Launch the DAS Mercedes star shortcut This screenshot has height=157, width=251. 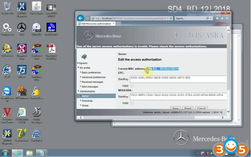(22, 29)
